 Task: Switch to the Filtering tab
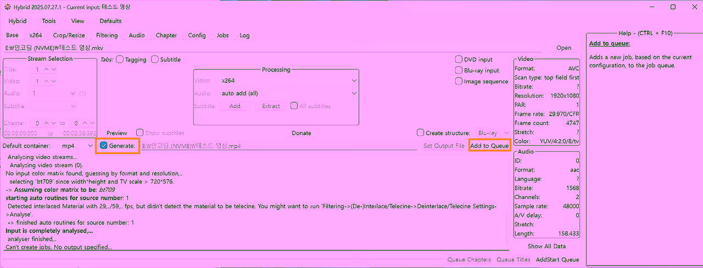coord(107,35)
